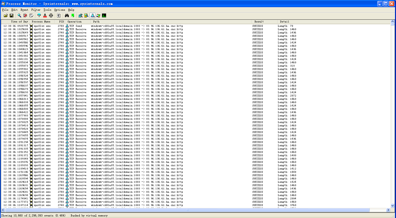
Task: Toggle Show Process and Thread Activity icon
Action: point(98,16)
